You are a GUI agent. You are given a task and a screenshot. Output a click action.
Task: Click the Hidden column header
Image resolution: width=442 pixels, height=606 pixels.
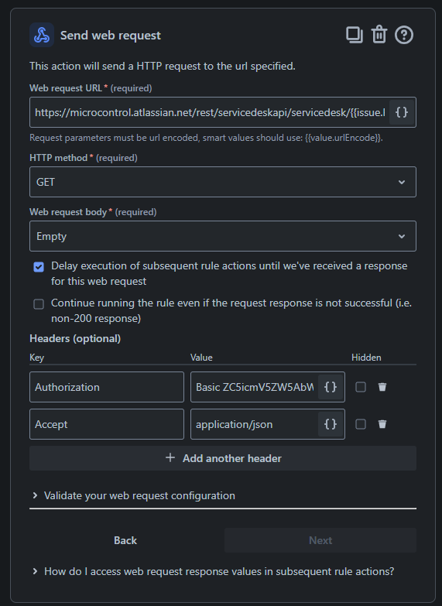(366, 358)
